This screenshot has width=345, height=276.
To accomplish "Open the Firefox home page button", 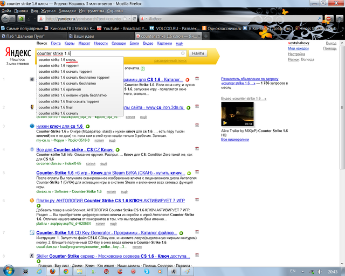I will click(x=340, y=19).
